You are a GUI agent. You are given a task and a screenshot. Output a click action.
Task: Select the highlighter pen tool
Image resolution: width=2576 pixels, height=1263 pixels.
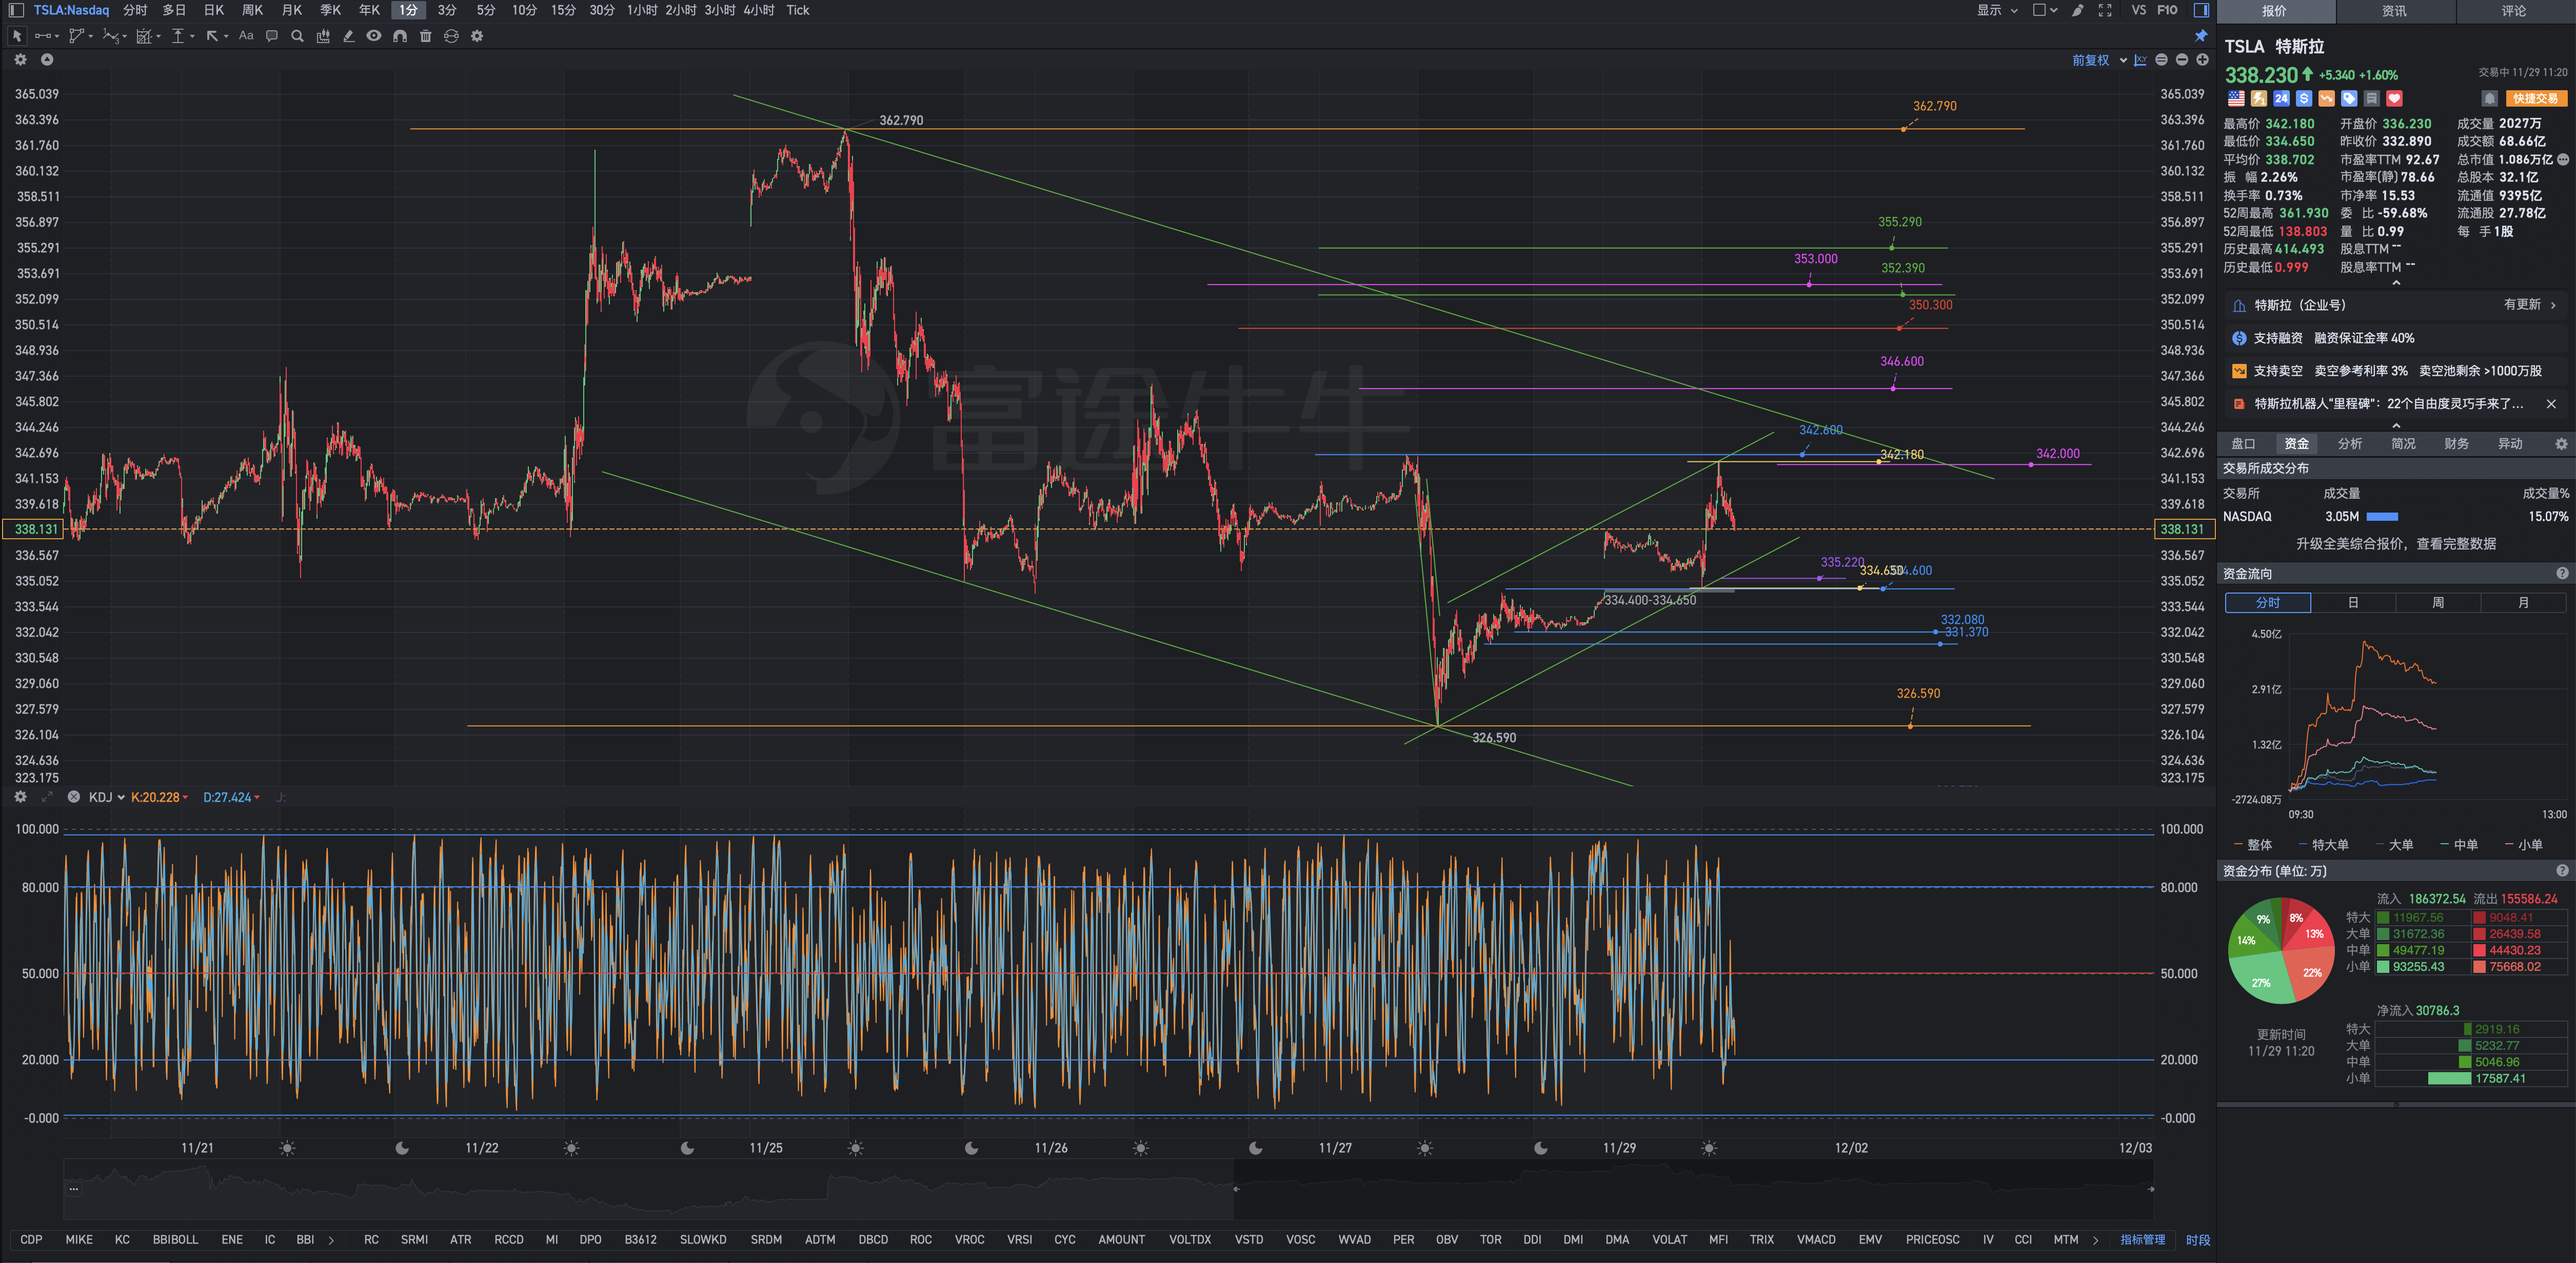(348, 36)
